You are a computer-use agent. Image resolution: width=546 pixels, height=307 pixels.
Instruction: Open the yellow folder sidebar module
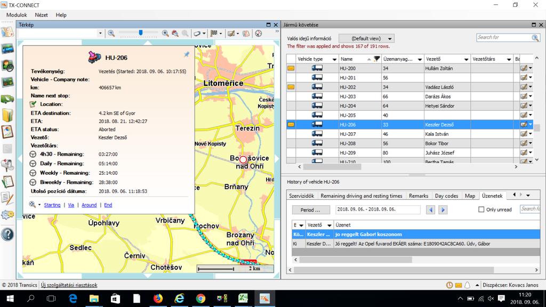[7, 115]
